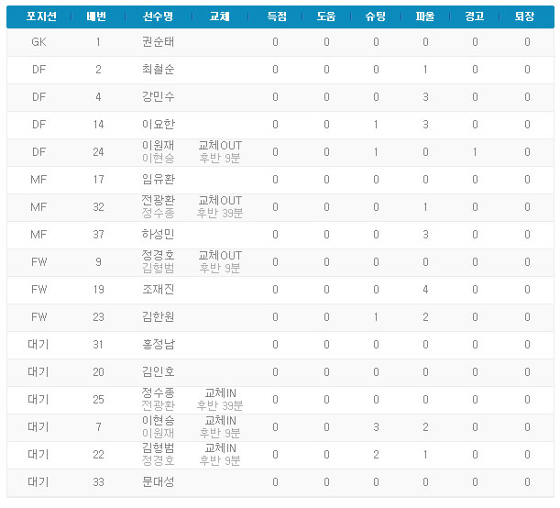Click the 경고 column header
The height and width of the screenshot is (508, 560).
click(474, 17)
